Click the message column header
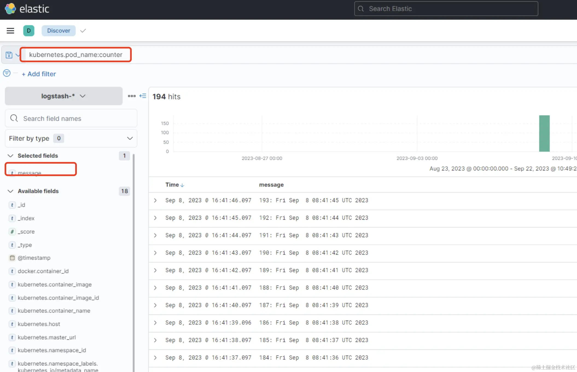Image resolution: width=577 pixels, height=372 pixels. [271, 185]
